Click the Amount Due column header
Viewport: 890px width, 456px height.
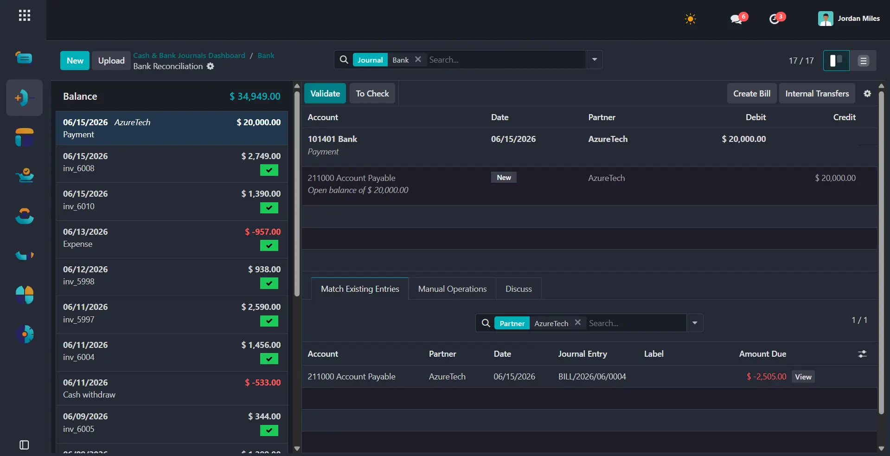click(762, 354)
